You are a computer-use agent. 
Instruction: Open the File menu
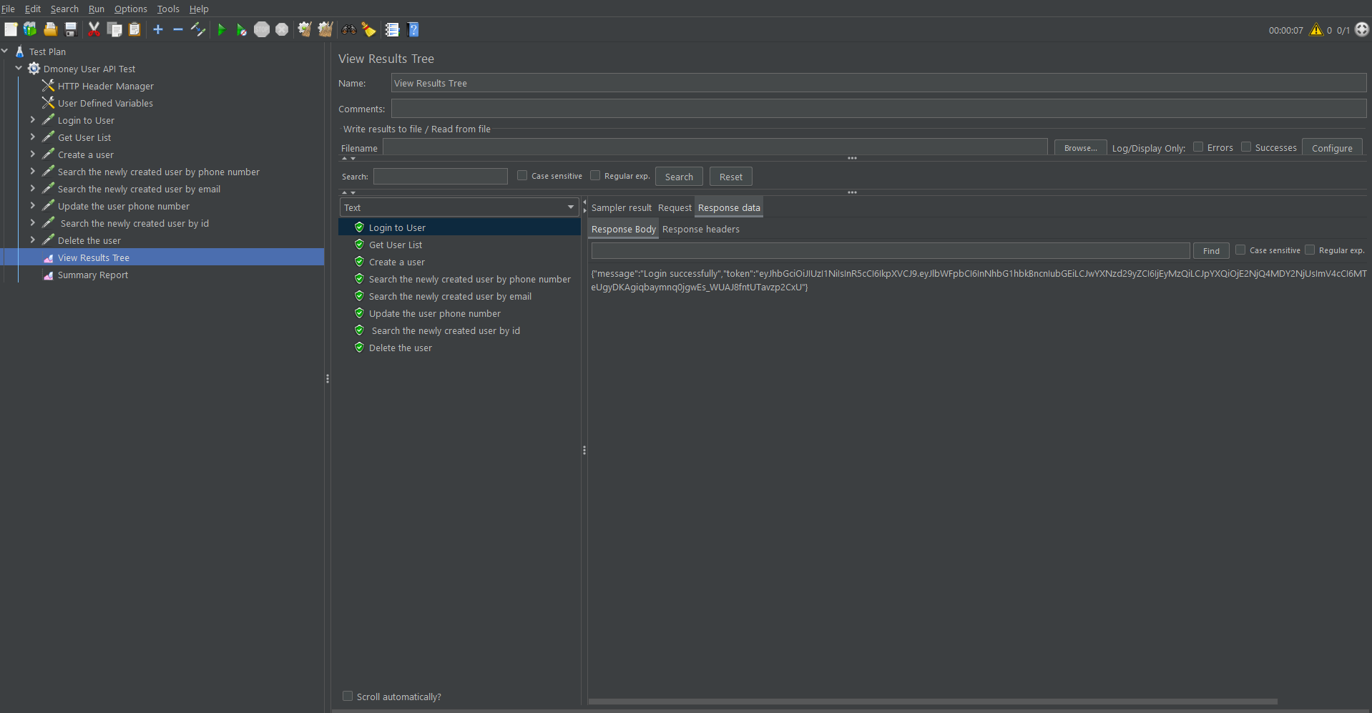click(8, 9)
